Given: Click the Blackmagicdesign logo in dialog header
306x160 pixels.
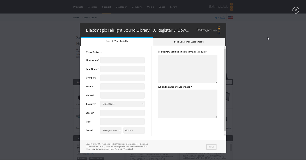Looking at the screenshot, I should click(x=208, y=30).
